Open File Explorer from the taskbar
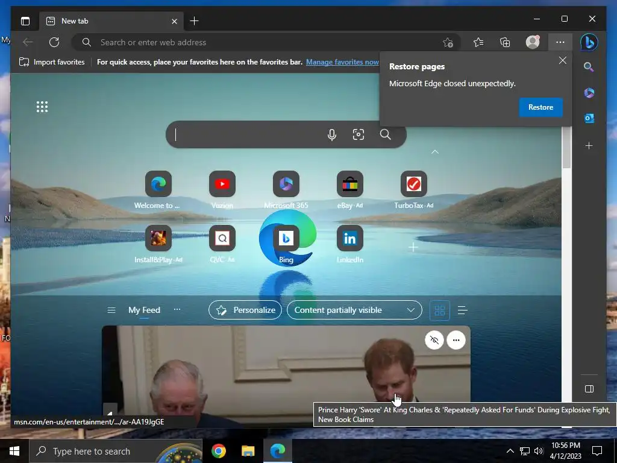Viewport: 617px width, 463px height. pyautogui.click(x=248, y=451)
